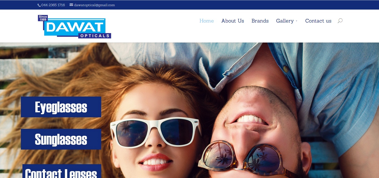Click the dawatoptical@gmail.com email link
379x178 pixels.
(94, 5)
